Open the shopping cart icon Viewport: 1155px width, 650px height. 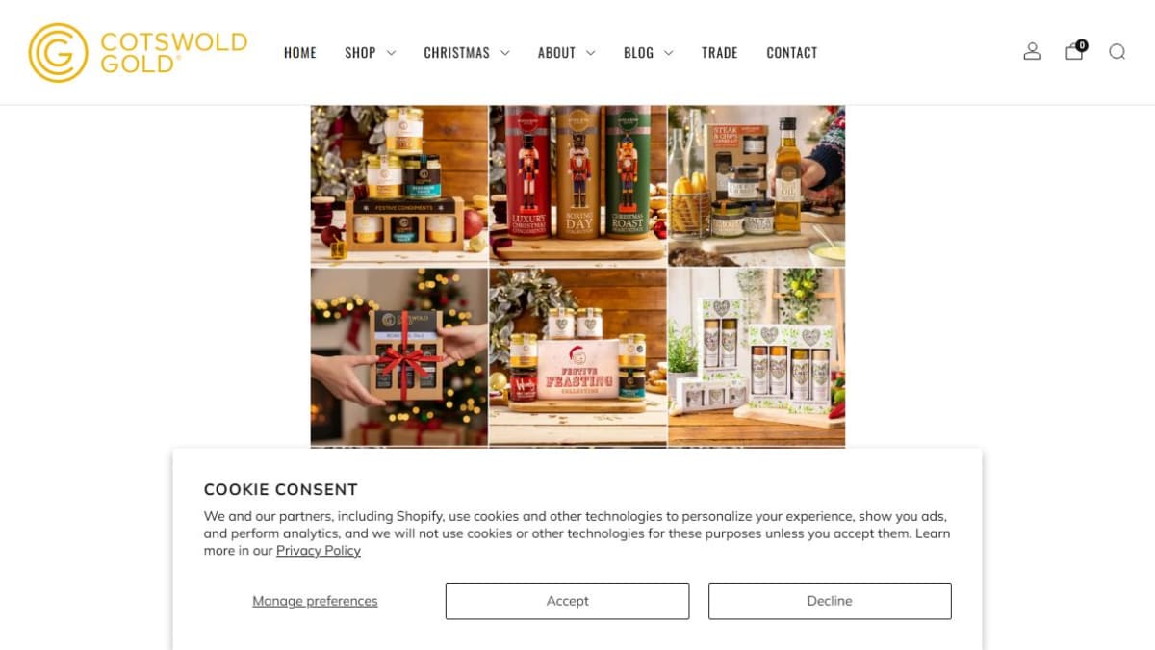(1075, 51)
